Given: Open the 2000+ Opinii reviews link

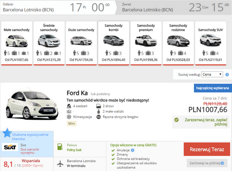Looking at the screenshot, I should click(32, 165).
